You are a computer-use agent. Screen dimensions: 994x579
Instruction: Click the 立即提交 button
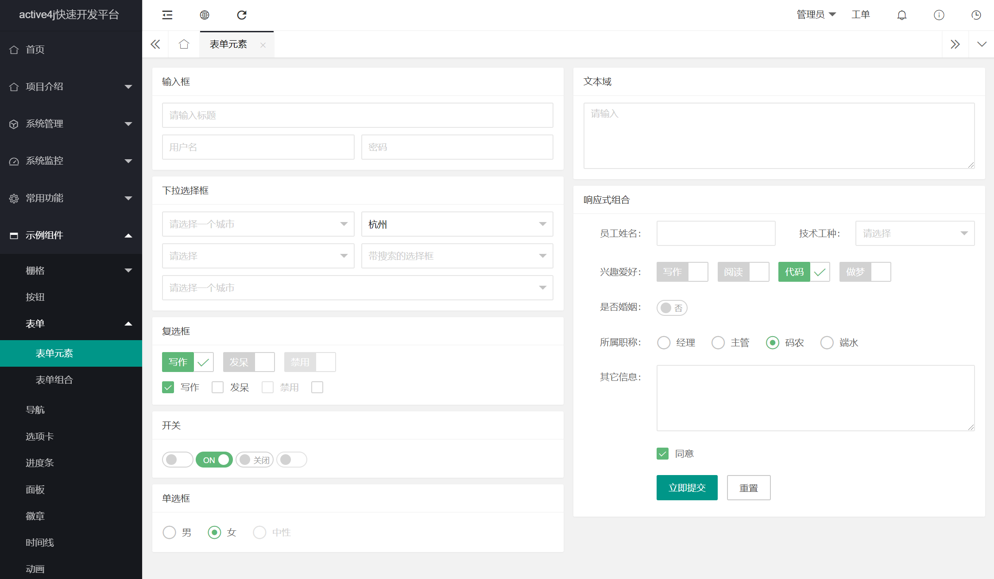click(x=687, y=488)
